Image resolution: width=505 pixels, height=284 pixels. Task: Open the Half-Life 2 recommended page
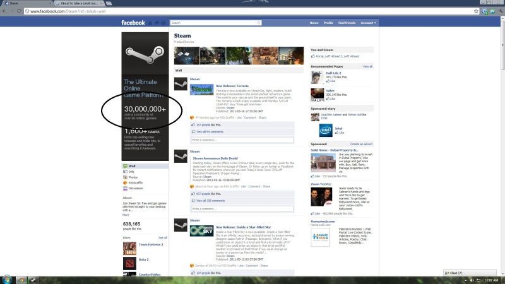click(333, 73)
